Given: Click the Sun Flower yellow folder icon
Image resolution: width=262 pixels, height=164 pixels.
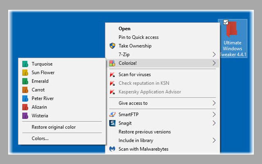Looking at the screenshot, I should pos(25,73).
